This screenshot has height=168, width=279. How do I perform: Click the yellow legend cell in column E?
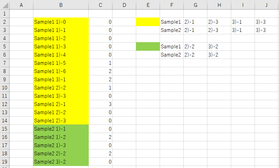pos(148,22)
